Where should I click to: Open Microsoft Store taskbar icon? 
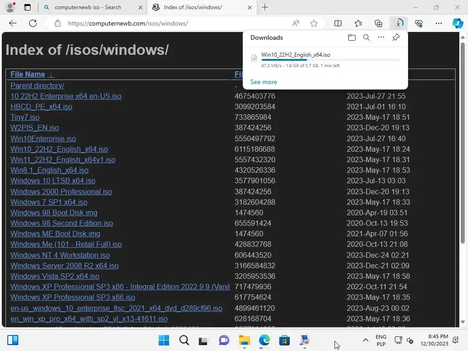tap(284, 340)
